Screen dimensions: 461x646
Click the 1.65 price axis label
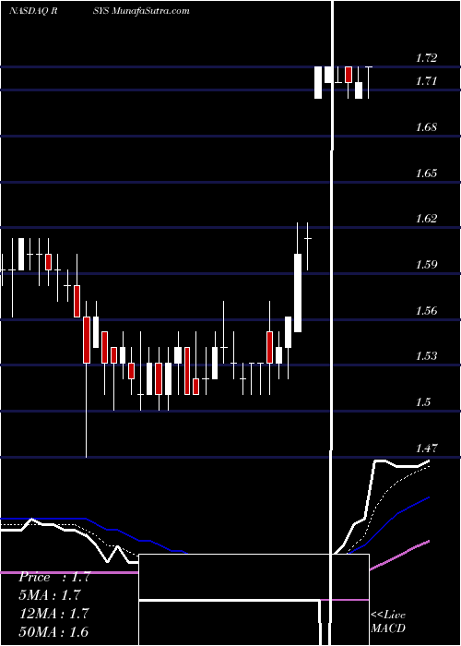point(426,173)
